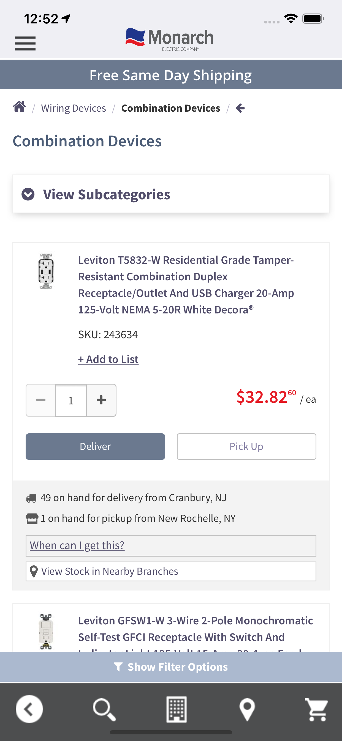Open the hamburger menu
342x741 pixels.
point(25,43)
